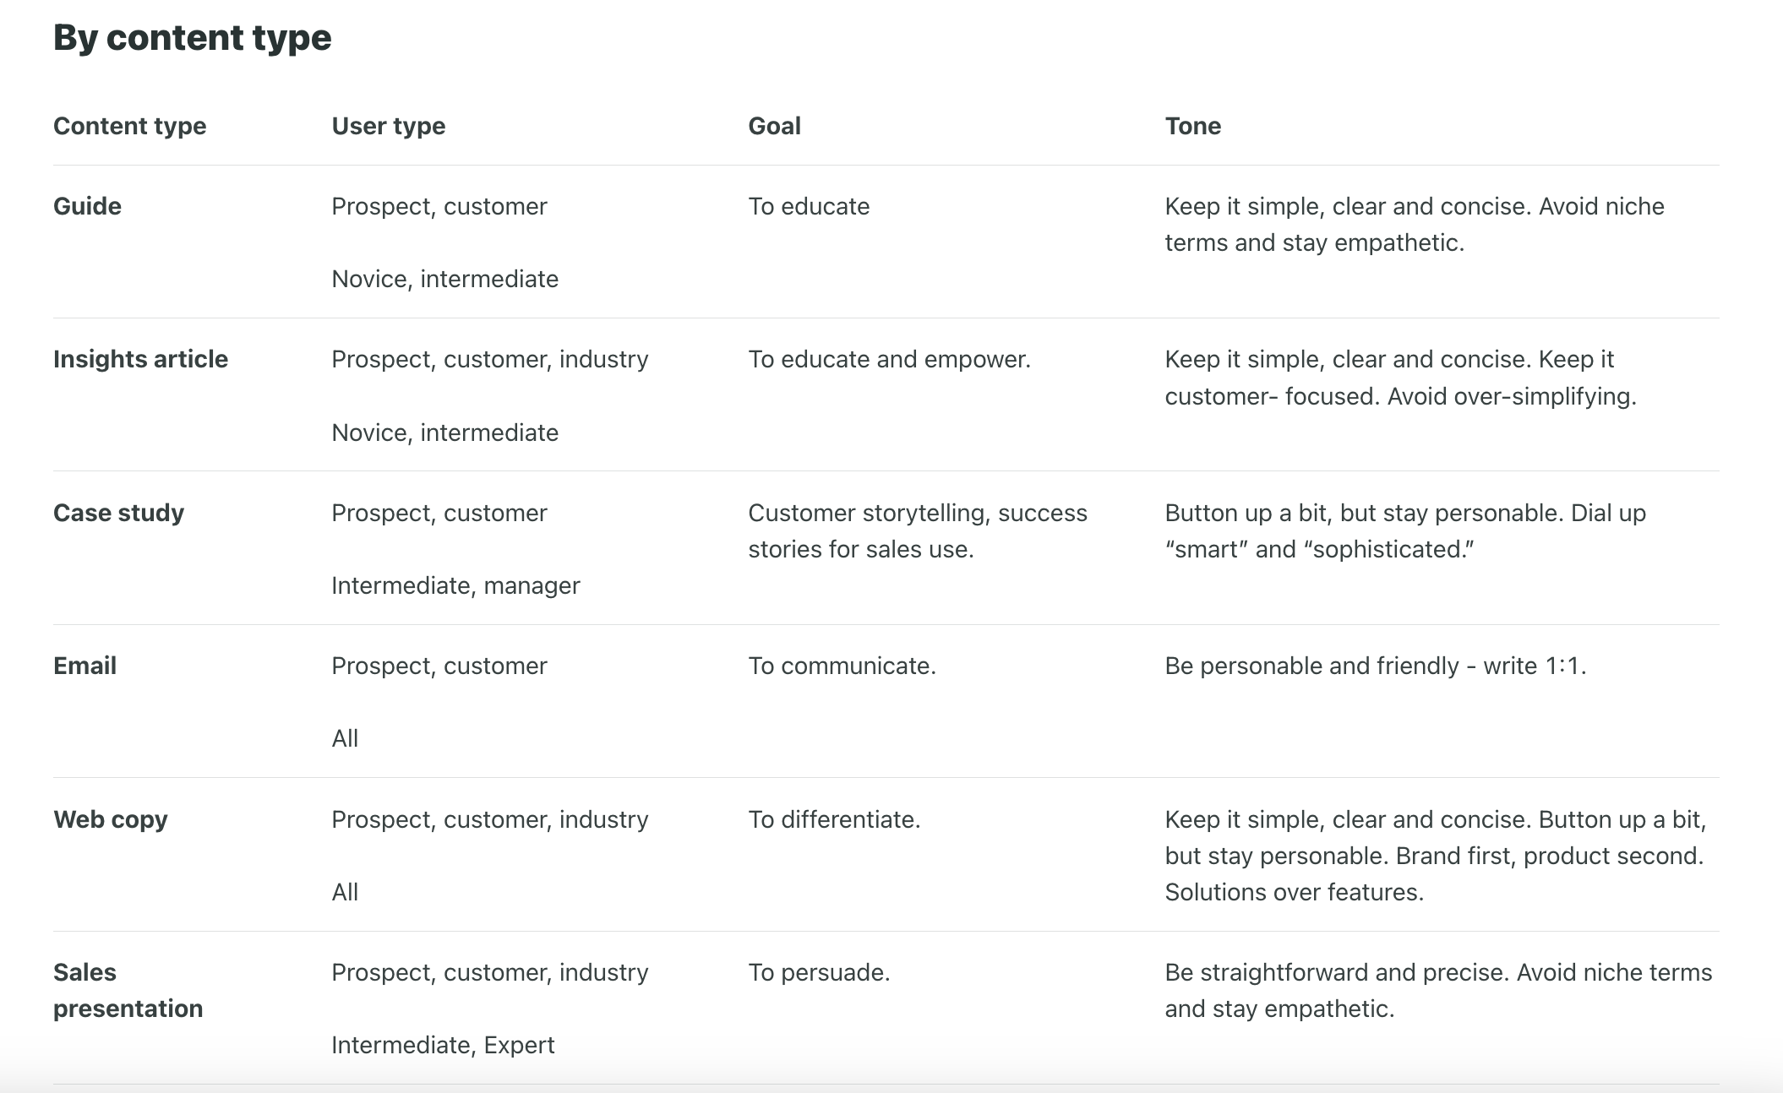
Task: Click the "Intermediate, manager" user type text
Action: [455, 585]
